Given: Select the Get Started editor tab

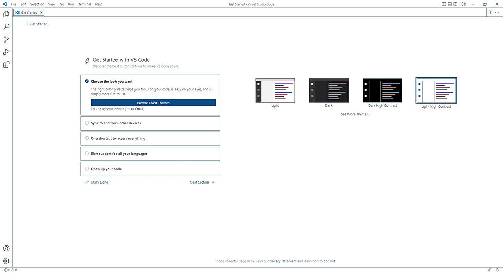Looking at the screenshot, I should pyautogui.click(x=29, y=12).
